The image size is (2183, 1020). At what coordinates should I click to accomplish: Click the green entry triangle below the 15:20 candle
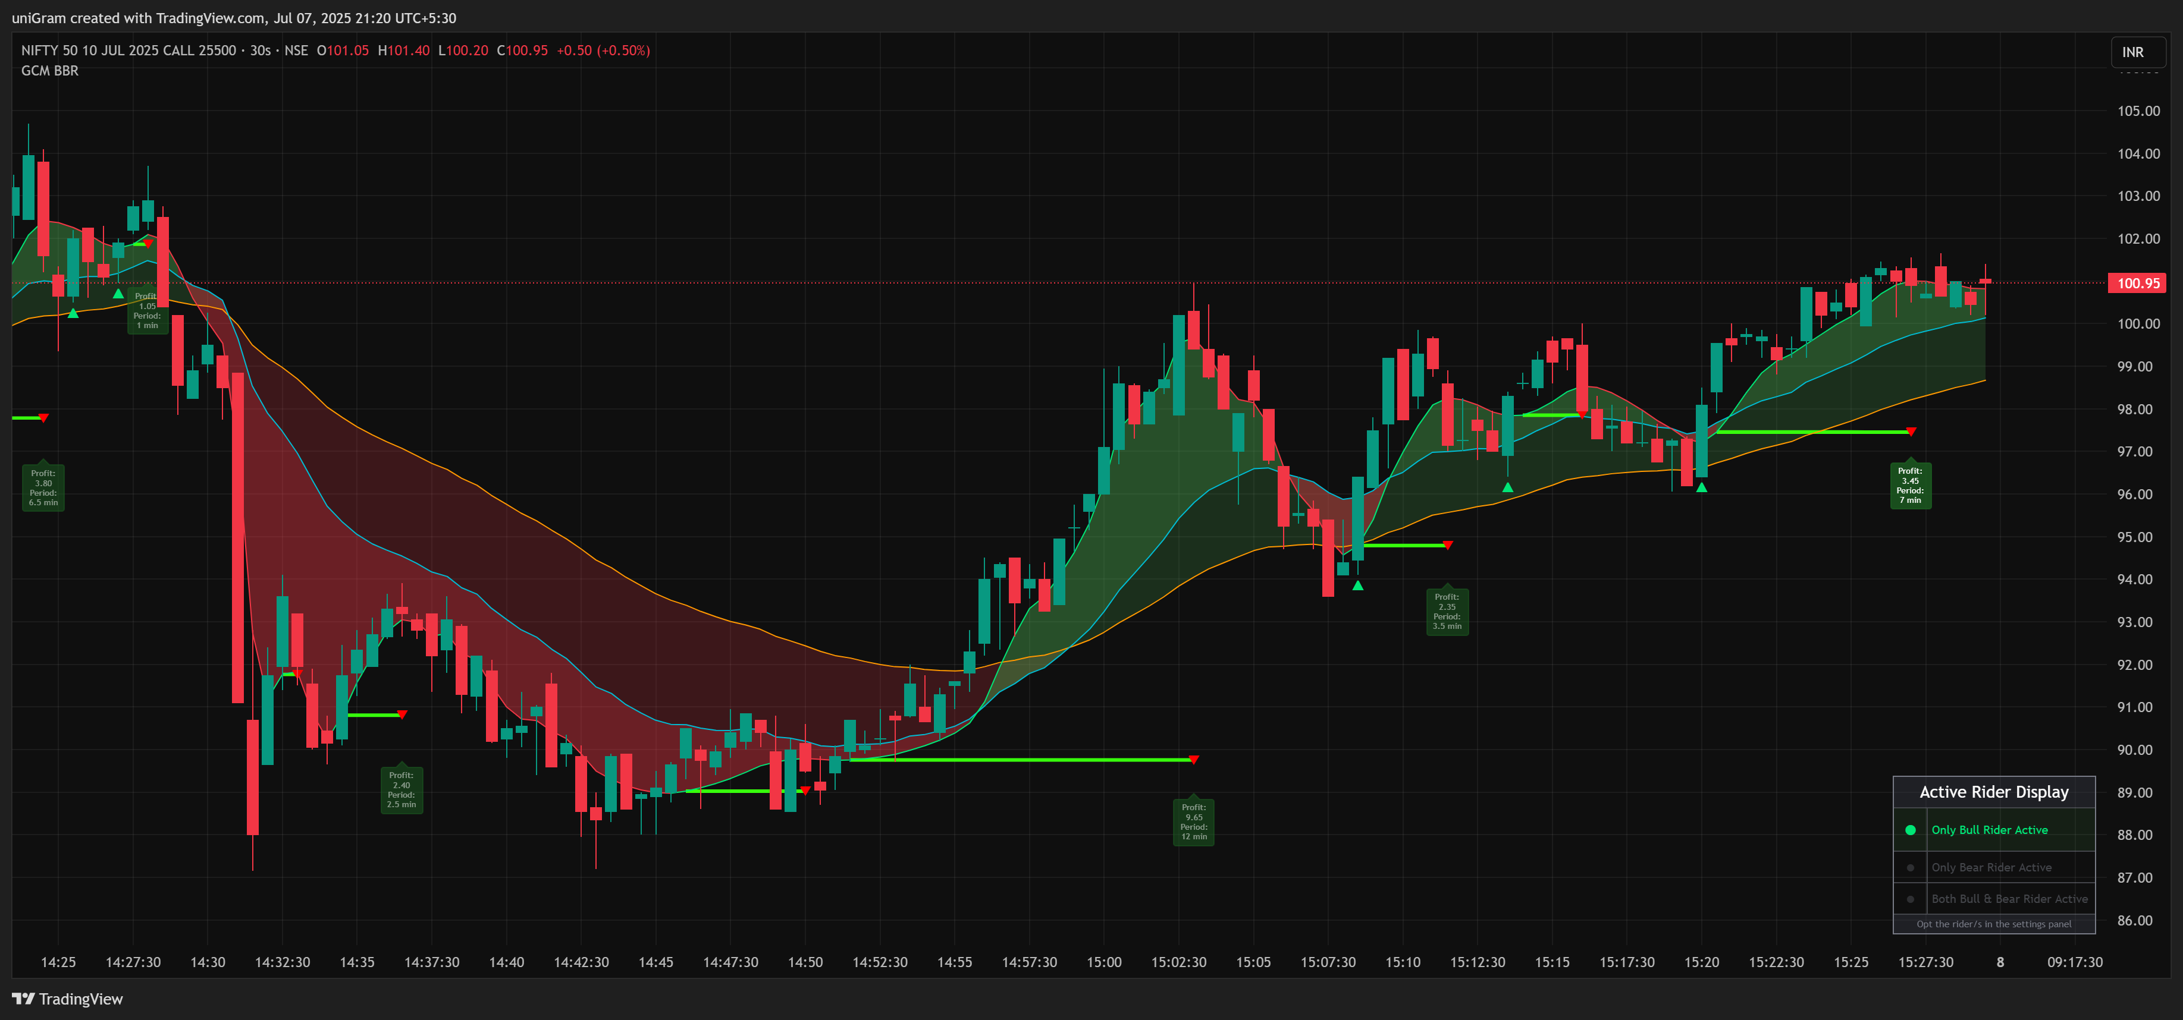tap(1701, 487)
